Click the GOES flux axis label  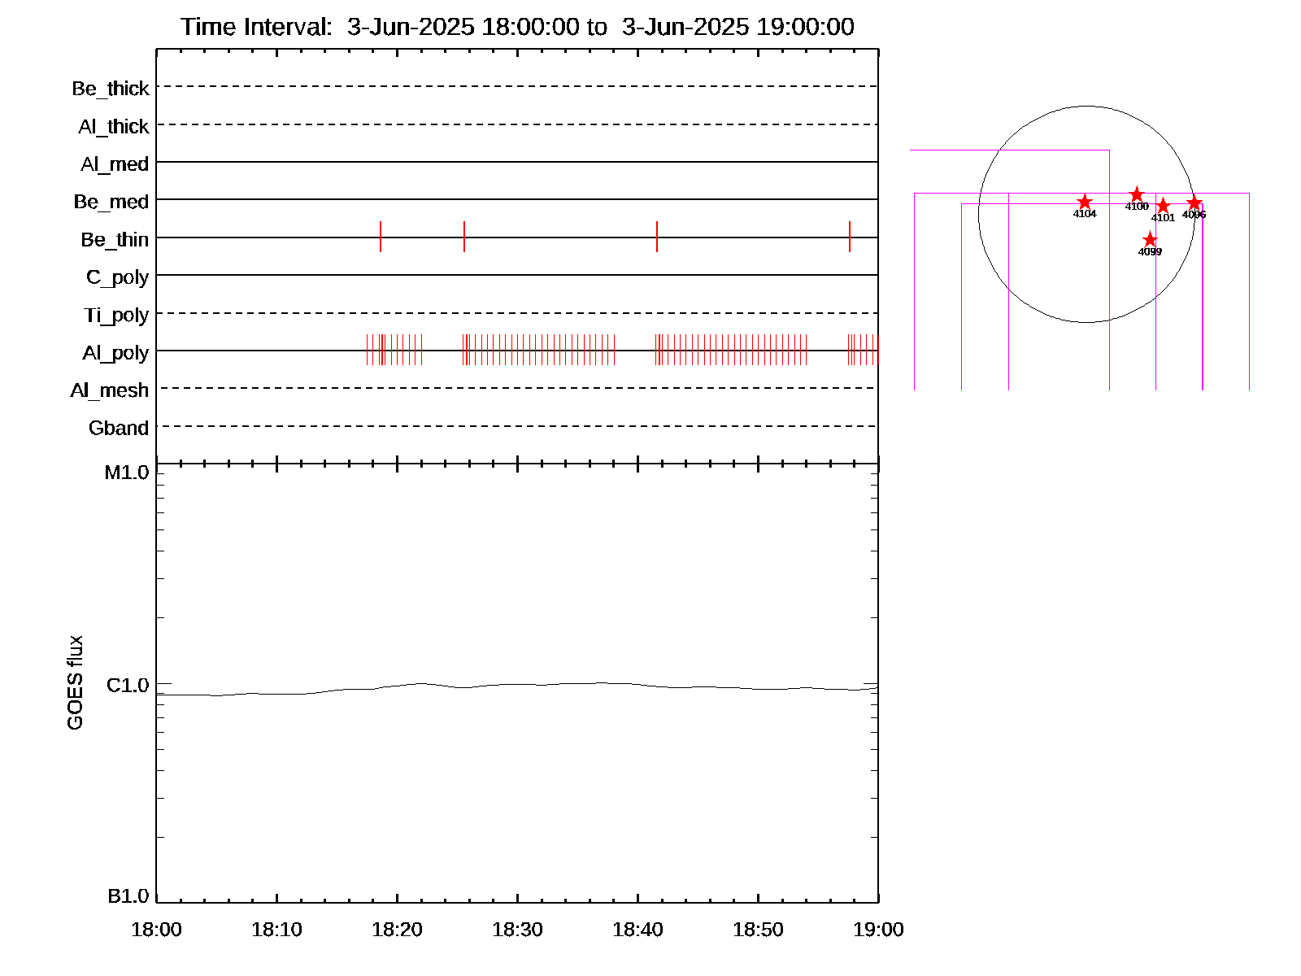click(x=75, y=682)
